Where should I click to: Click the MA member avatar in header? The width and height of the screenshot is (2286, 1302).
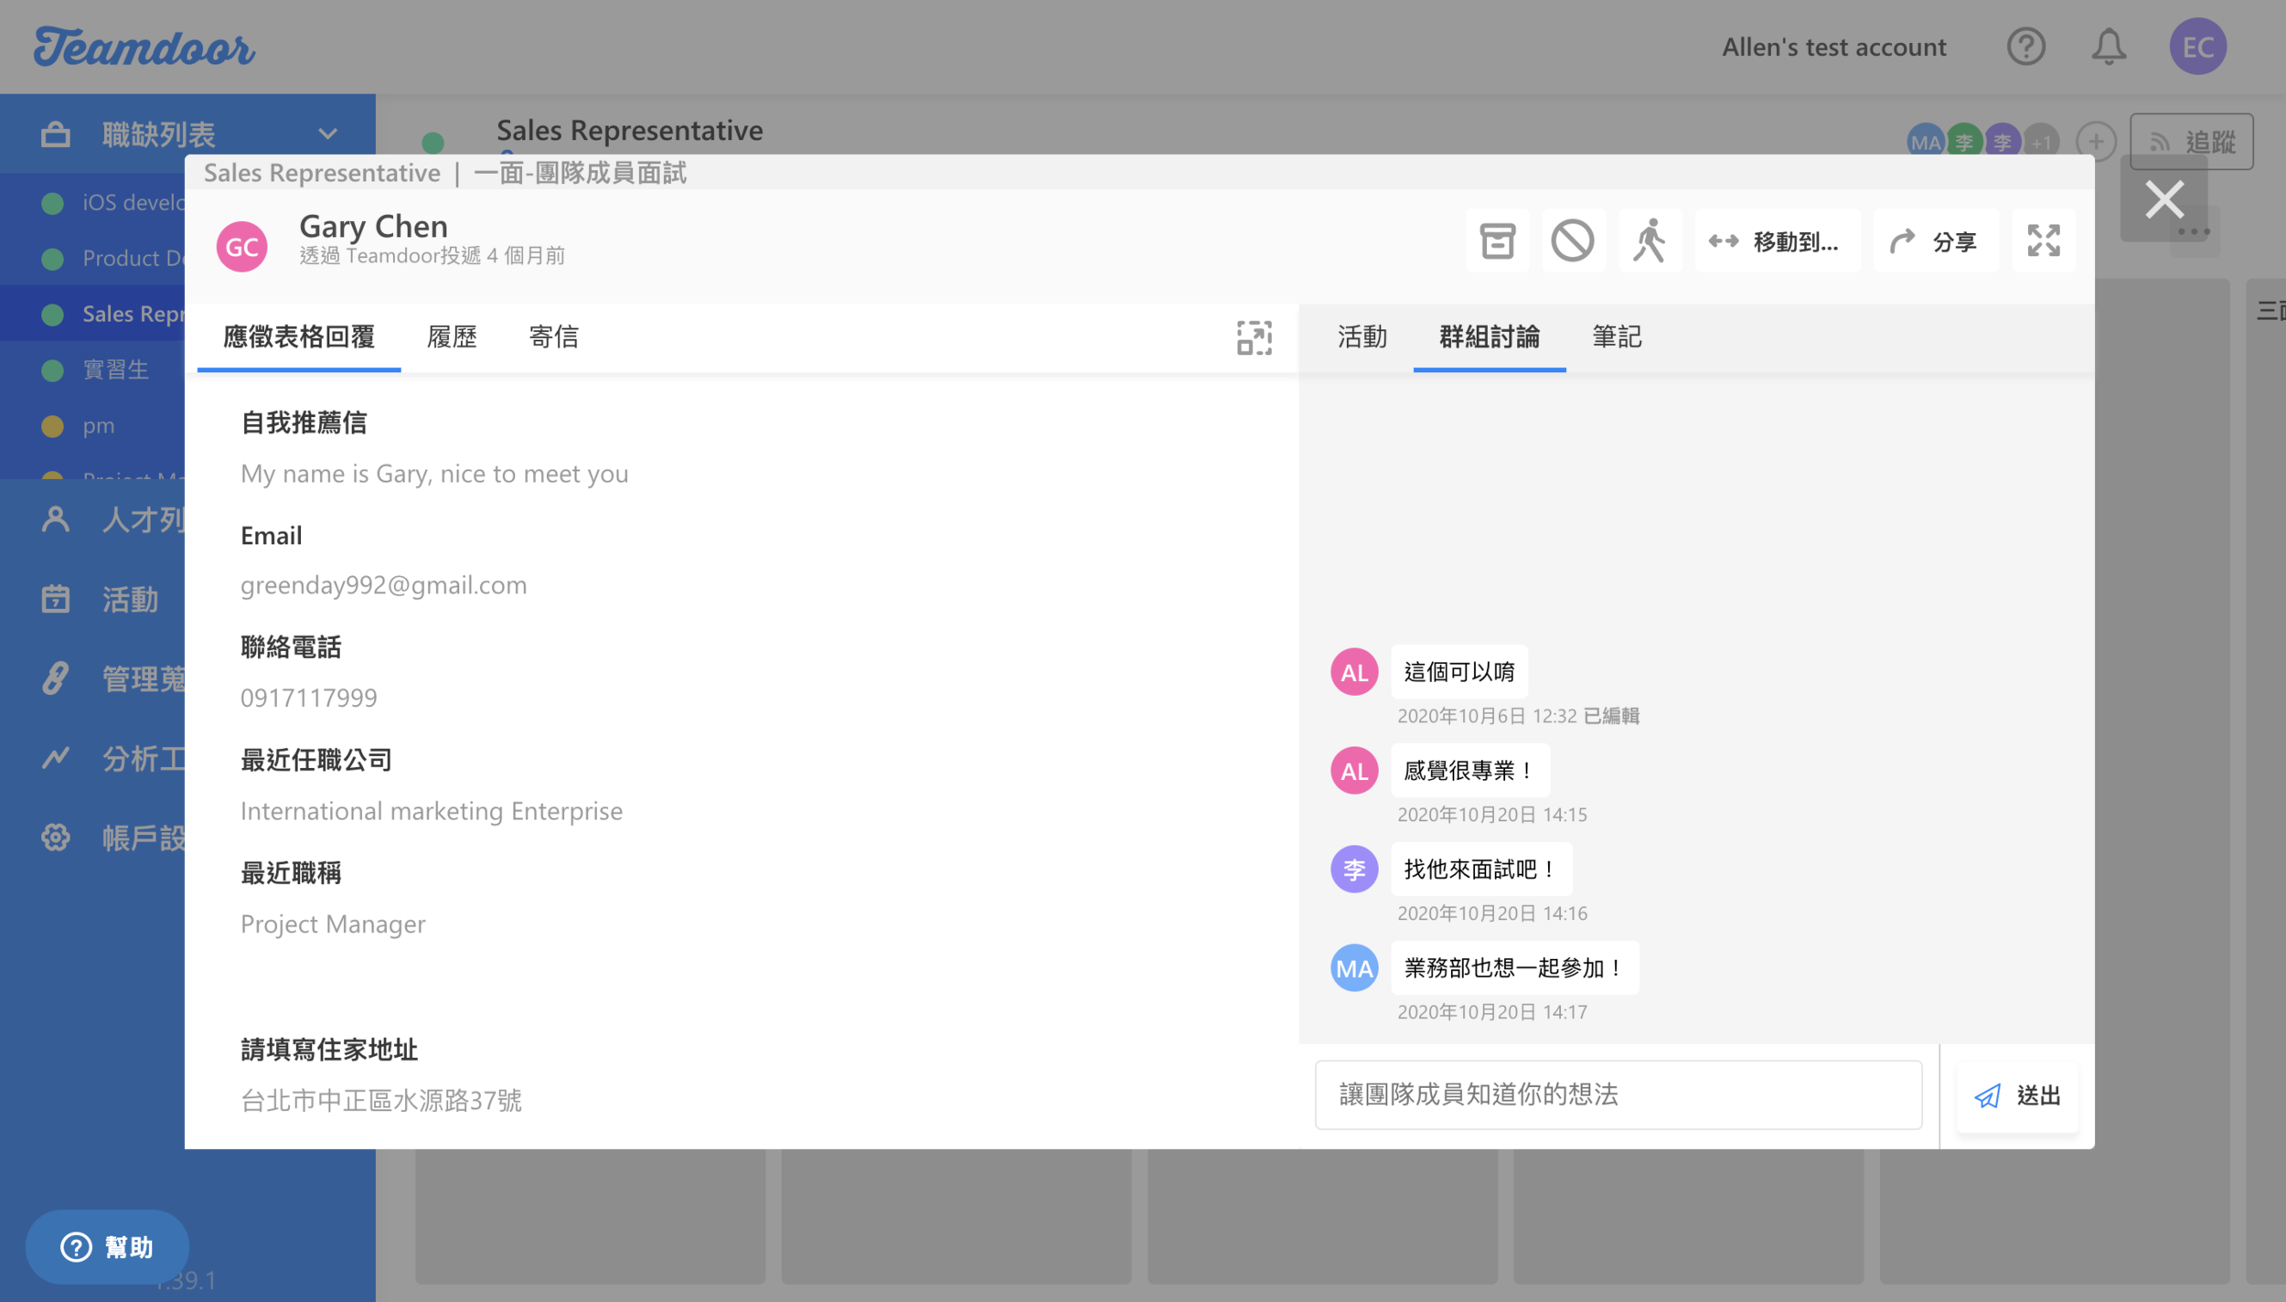coord(1926,142)
